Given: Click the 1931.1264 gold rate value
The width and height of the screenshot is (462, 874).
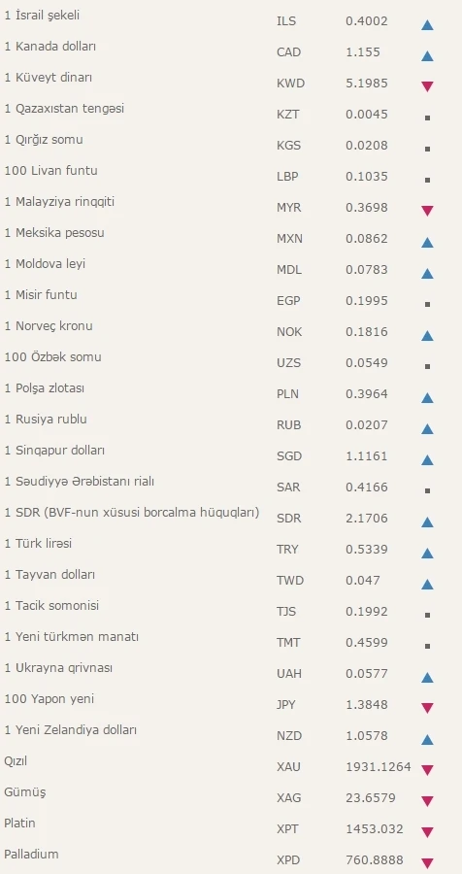Looking at the screenshot, I should pos(379,767).
